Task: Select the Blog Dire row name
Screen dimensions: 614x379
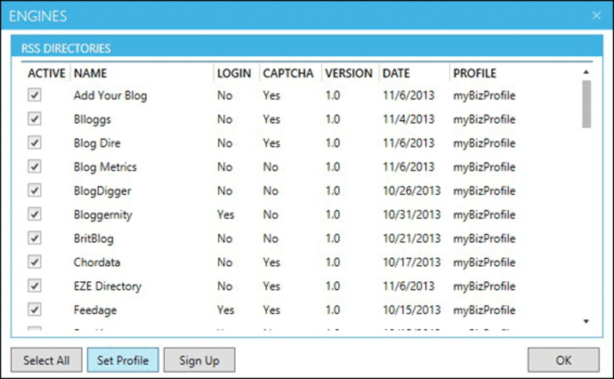Action: click(97, 143)
